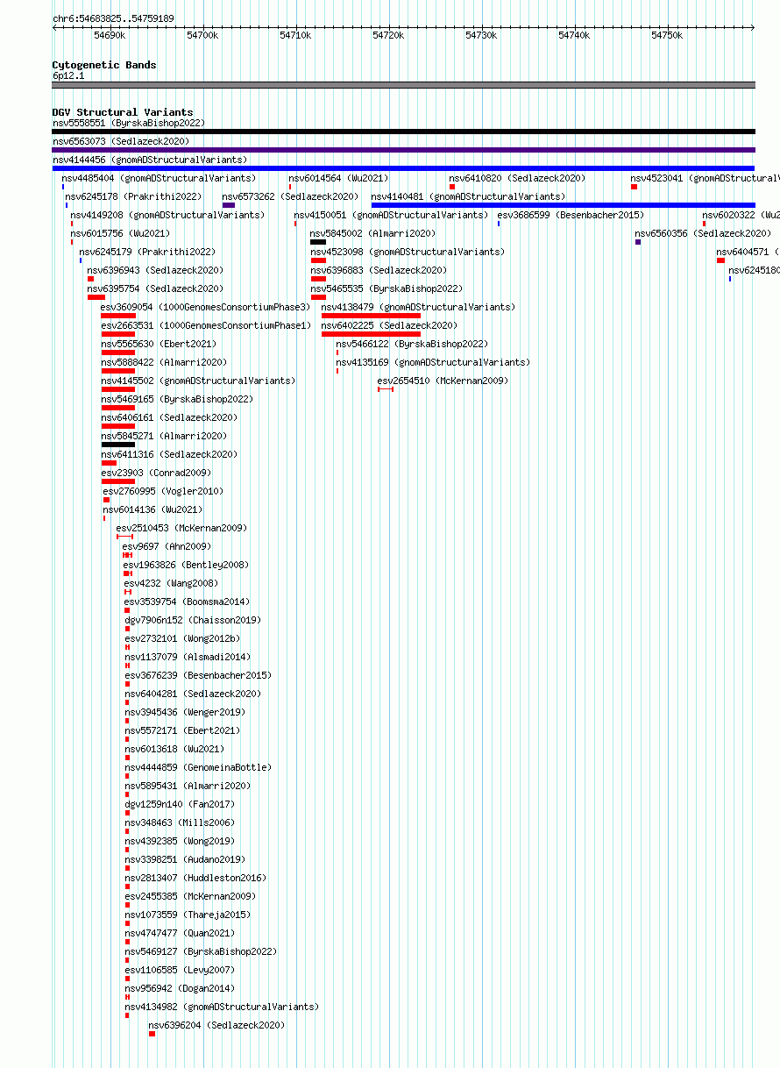Open the nsv6014136 (Wu2021) label

(152, 509)
